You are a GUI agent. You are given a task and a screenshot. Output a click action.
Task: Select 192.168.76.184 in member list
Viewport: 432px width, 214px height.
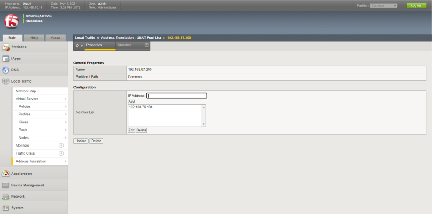click(x=140, y=107)
